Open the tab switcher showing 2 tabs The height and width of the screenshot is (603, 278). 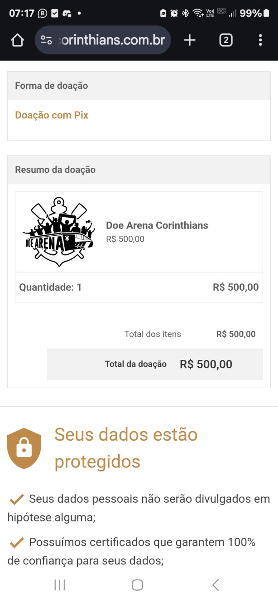coord(225,40)
